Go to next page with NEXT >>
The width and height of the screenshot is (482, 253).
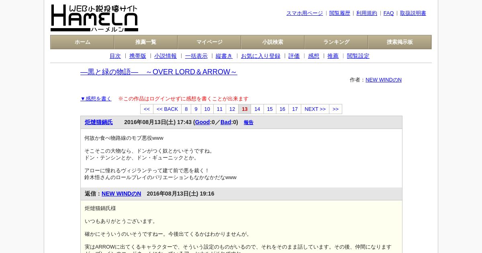tap(315, 109)
